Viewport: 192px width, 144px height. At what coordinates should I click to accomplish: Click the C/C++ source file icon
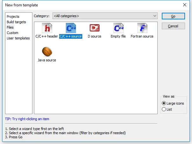pyautogui.click(x=71, y=28)
